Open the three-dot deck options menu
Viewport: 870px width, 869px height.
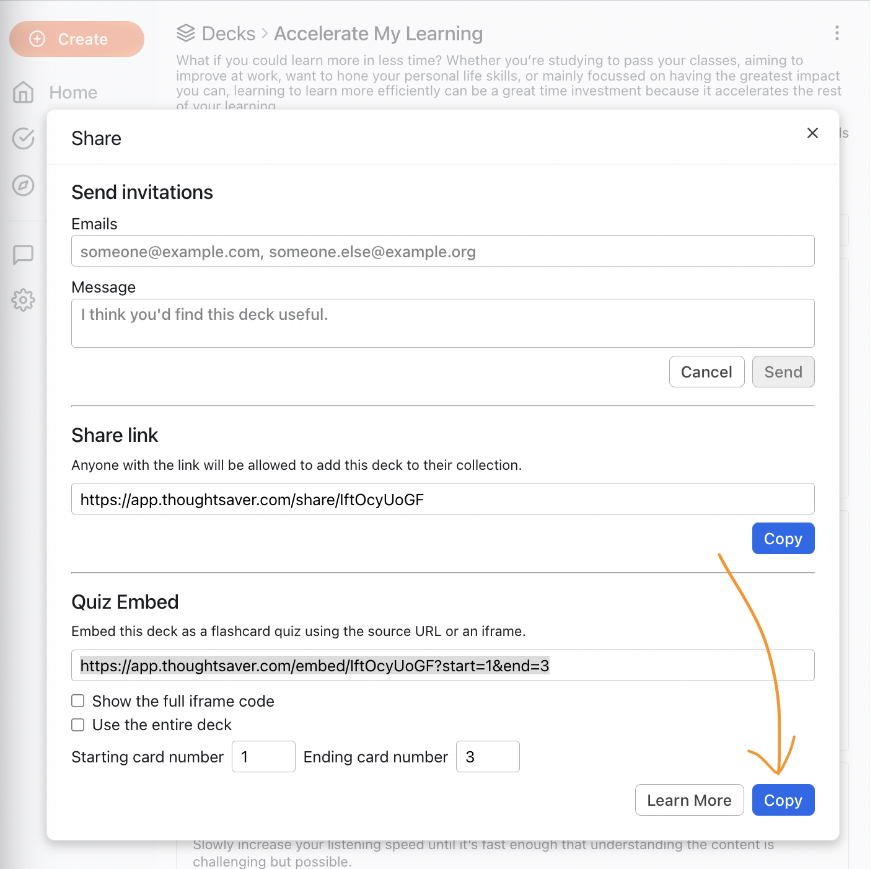click(x=837, y=33)
